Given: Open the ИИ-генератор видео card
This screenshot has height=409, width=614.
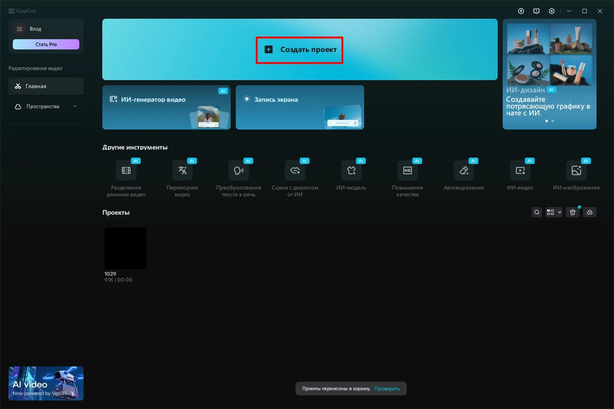Looking at the screenshot, I should click(x=166, y=107).
